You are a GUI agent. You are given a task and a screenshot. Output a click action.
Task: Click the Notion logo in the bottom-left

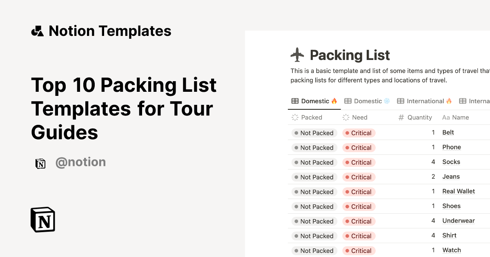42,219
